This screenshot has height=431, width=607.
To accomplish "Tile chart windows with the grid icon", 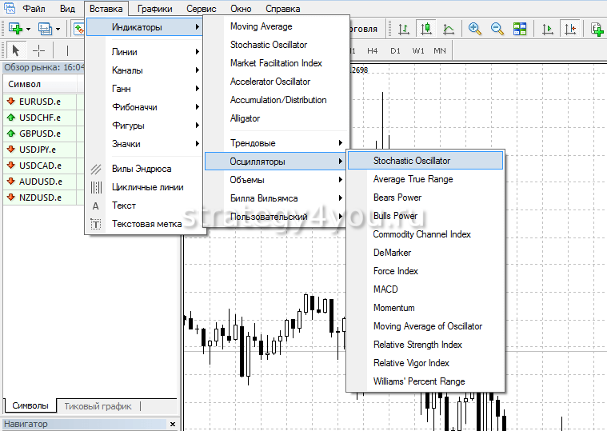I will click(520, 29).
